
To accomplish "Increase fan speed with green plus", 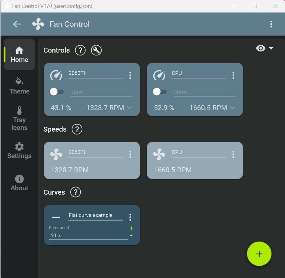I will point(131,228).
